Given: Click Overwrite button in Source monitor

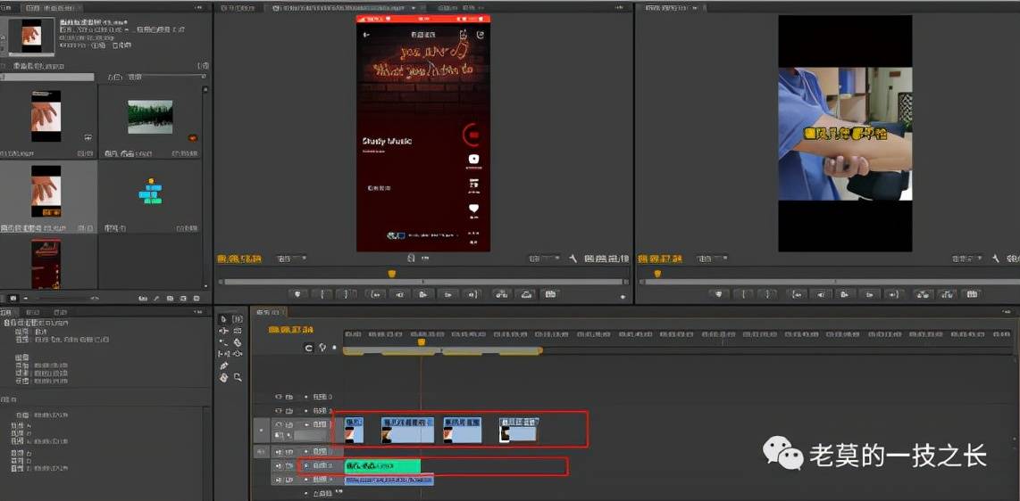Looking at the screenshot, I should 527,295.
